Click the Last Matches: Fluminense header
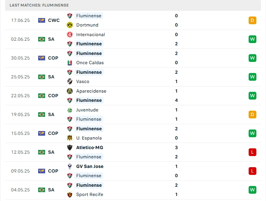This screenshot has width=266, height=201. (39, 5)
